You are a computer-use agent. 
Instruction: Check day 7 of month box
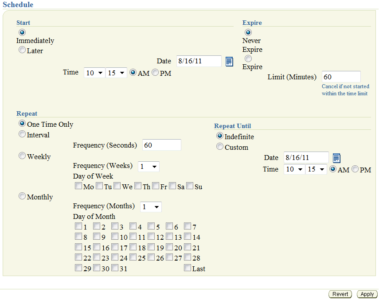click(x=188, y=226)
